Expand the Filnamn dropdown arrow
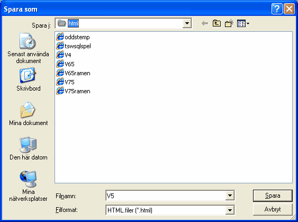This screenshot has height=222, width=298. point(230,196)
